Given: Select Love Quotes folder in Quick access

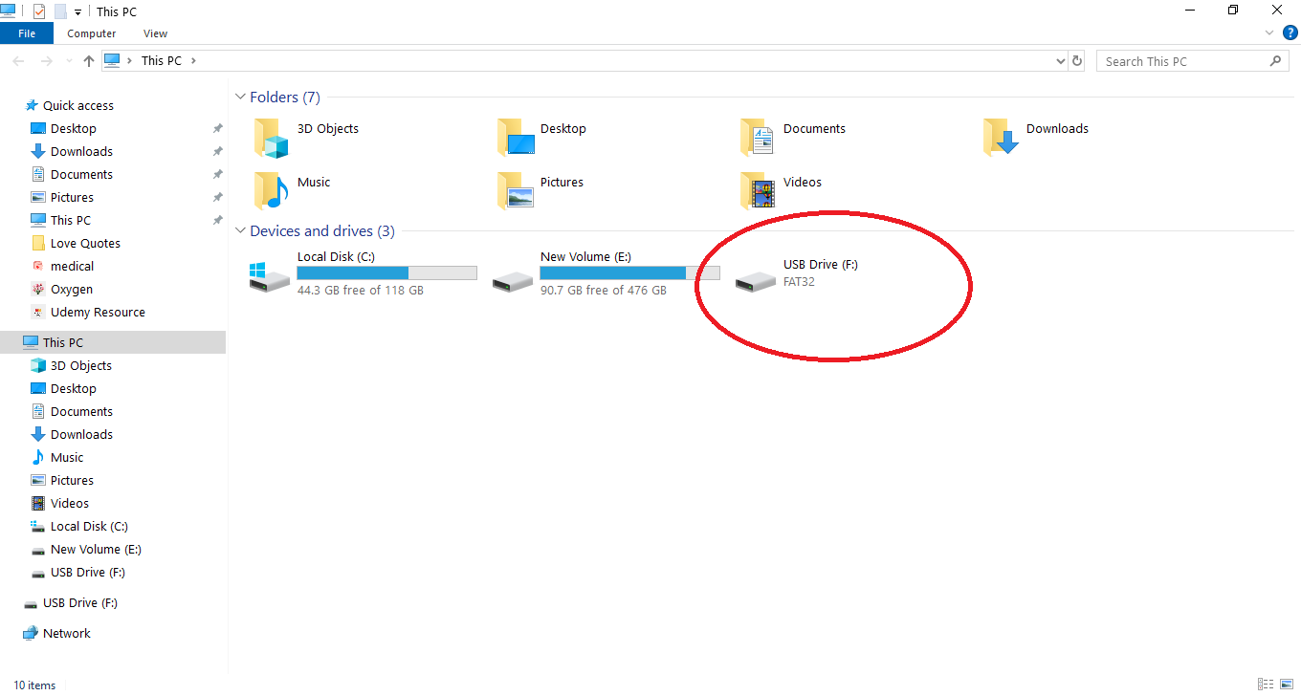Looking at the screenshot, I should click(85, 243).
